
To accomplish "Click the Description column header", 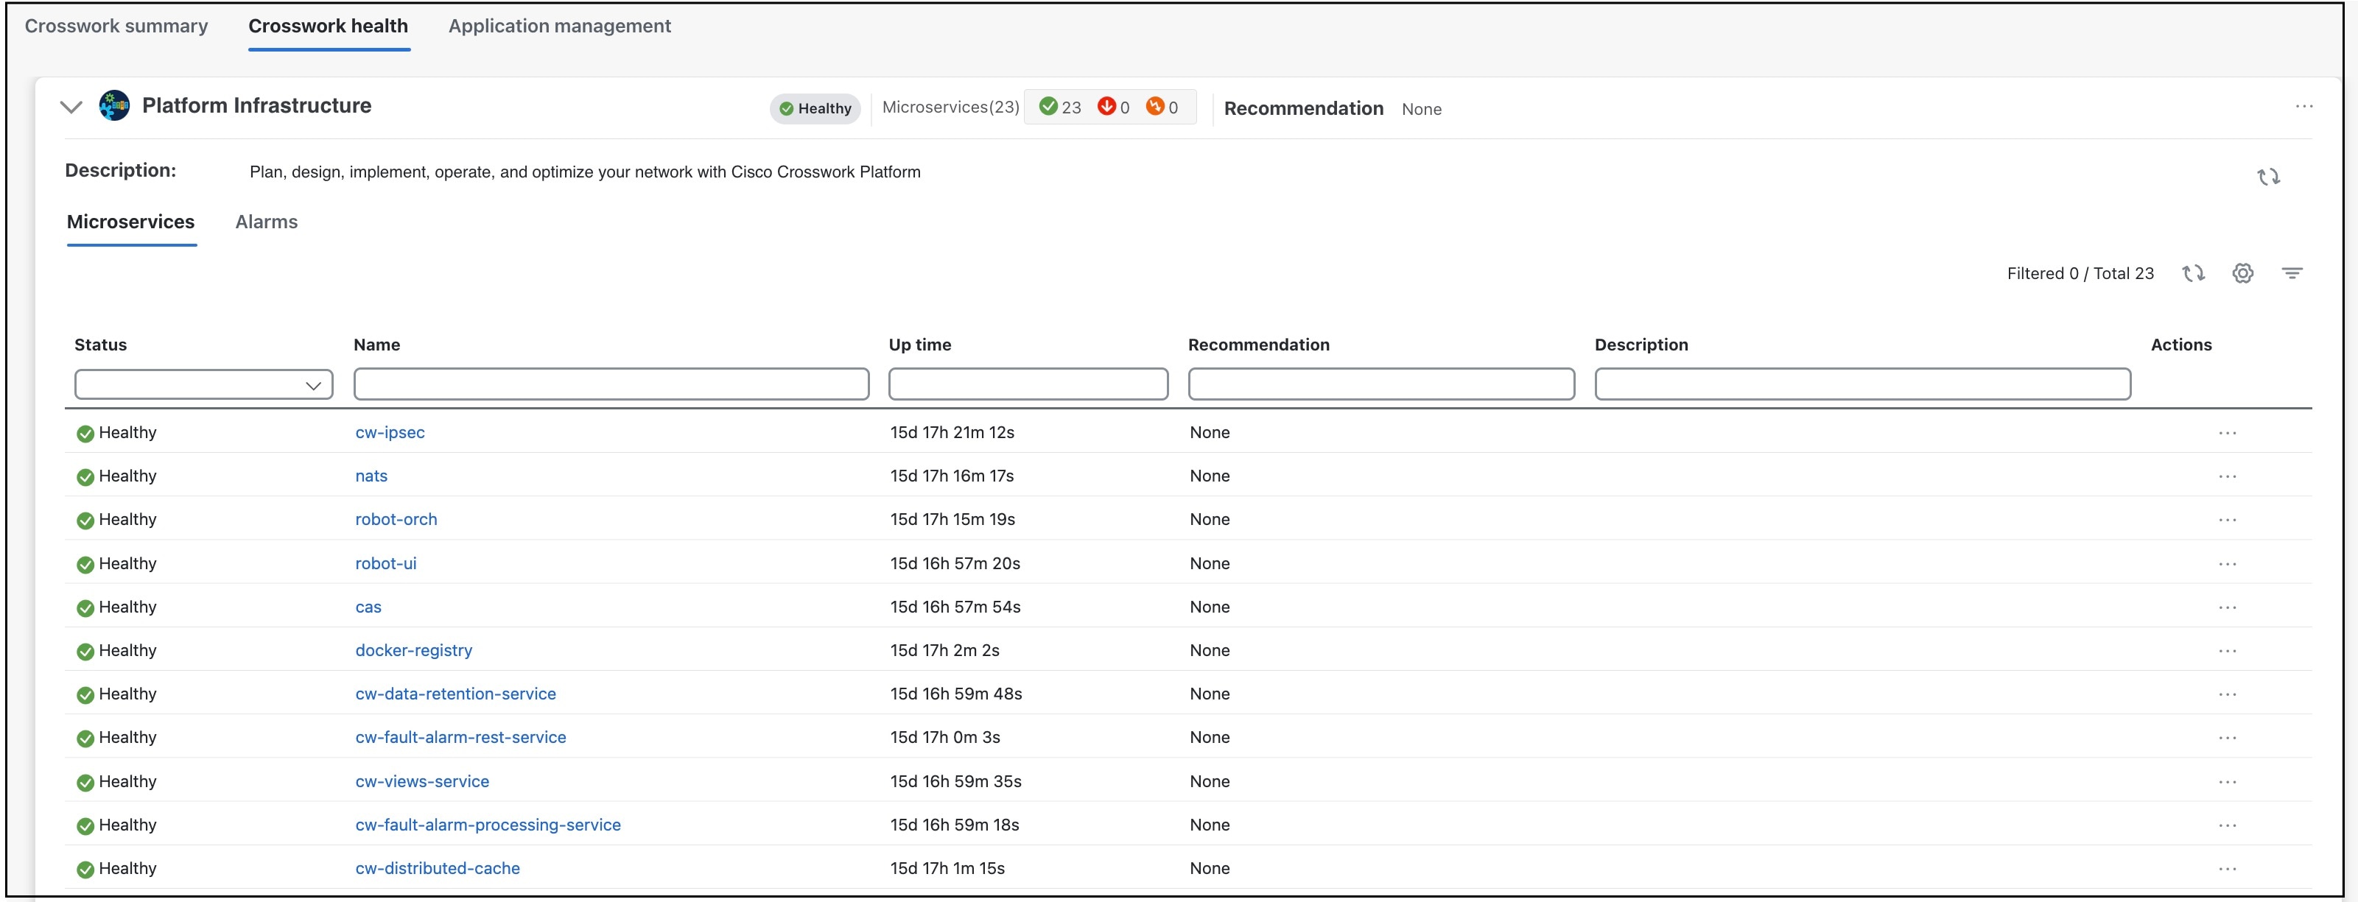I will (x=1641, y=345).
